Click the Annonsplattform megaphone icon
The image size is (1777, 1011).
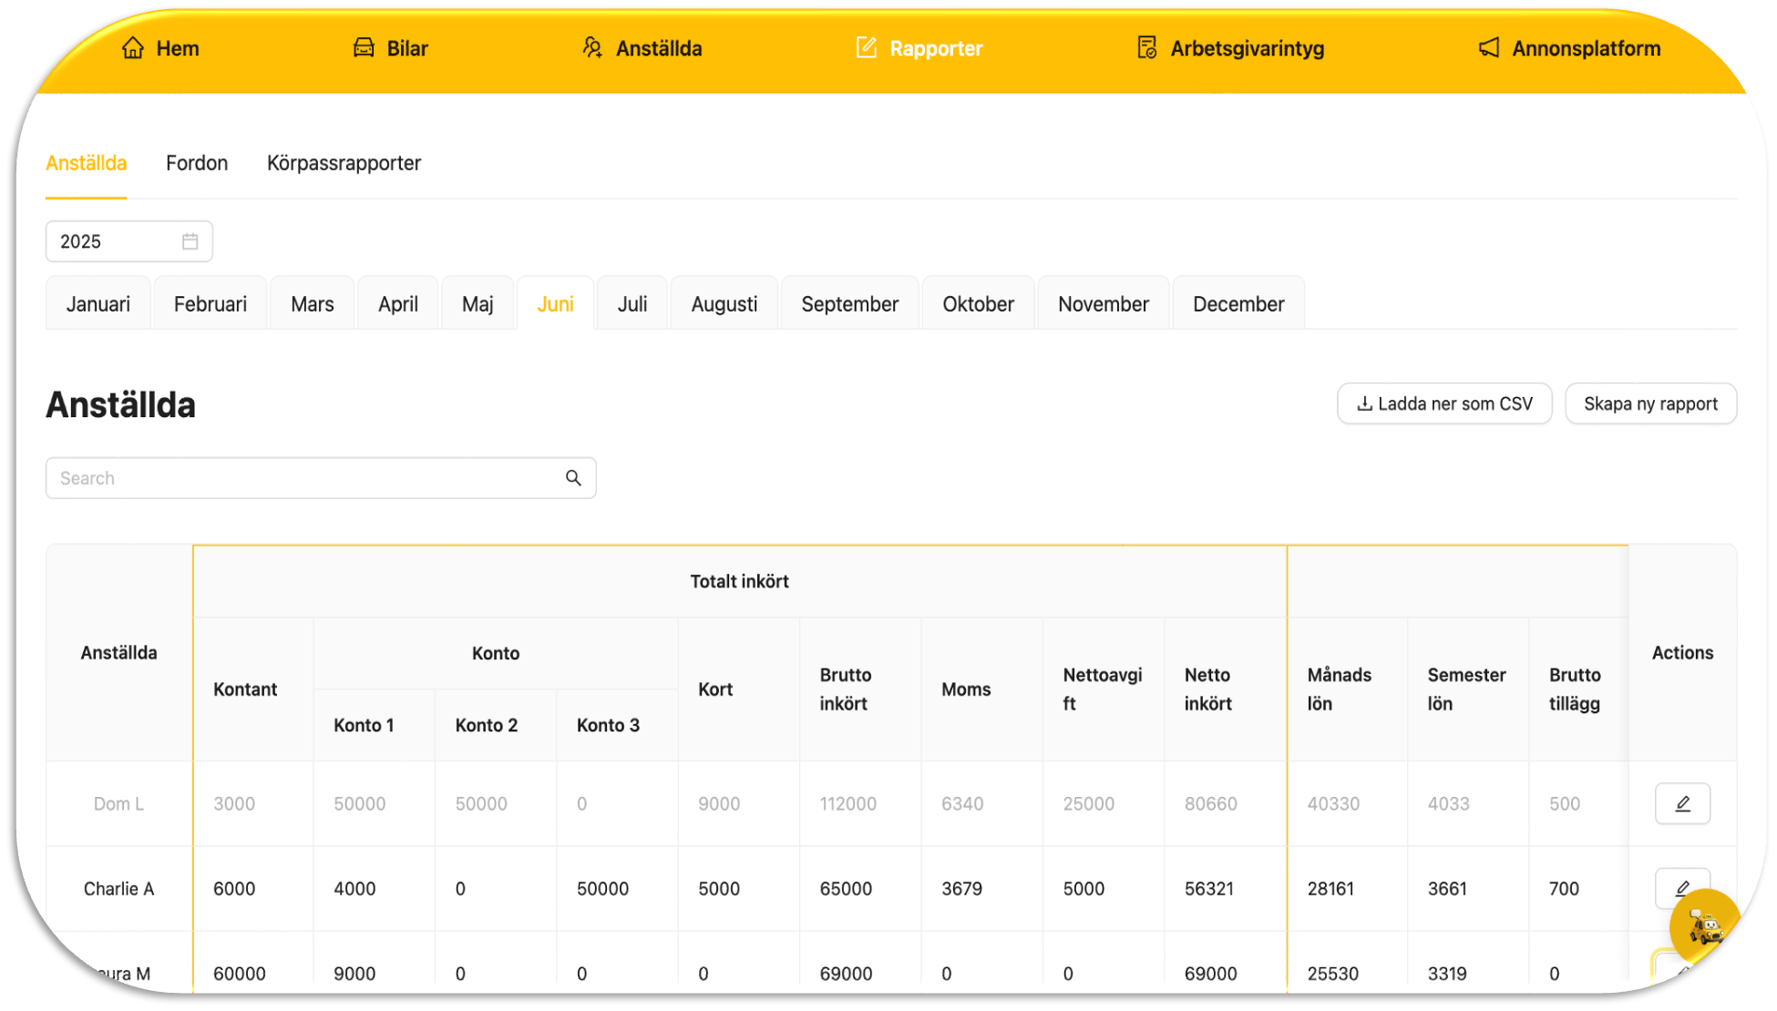tap(1488, 48)
